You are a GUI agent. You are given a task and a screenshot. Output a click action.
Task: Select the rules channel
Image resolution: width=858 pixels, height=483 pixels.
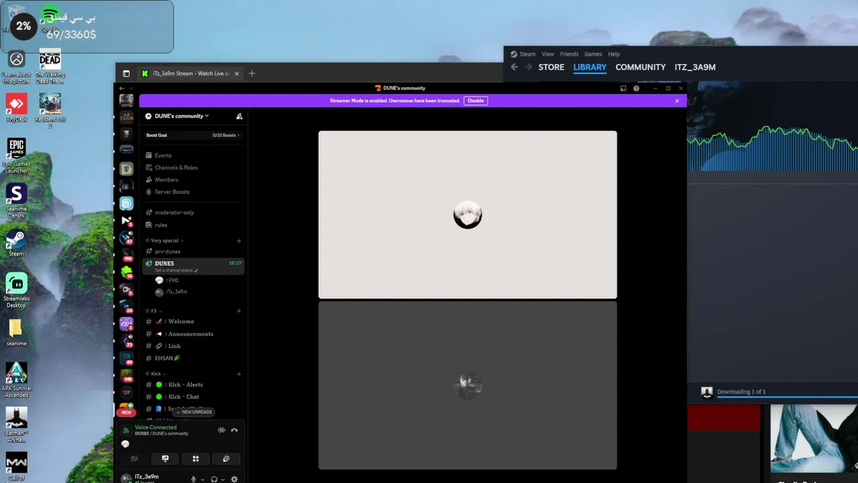click(193, 225)
